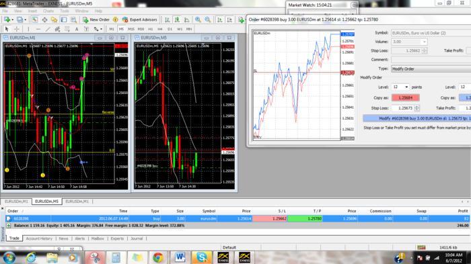Click the Zoom Out magnifier icon
Image resolution: width=471 pixels, height=264 pixels.
207,19
